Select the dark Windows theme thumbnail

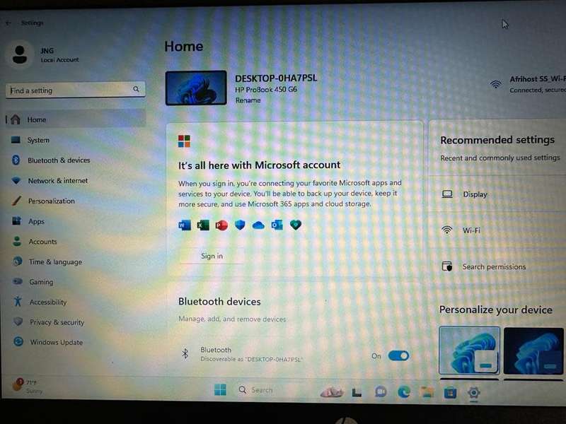[533, 351]
